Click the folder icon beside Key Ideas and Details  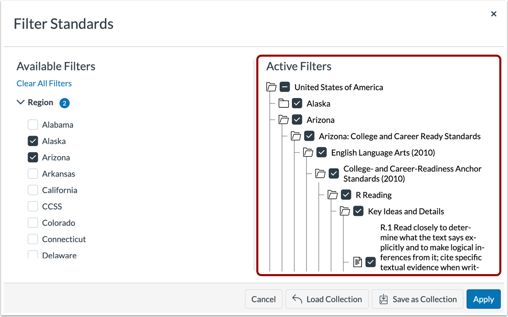[345, 211]
